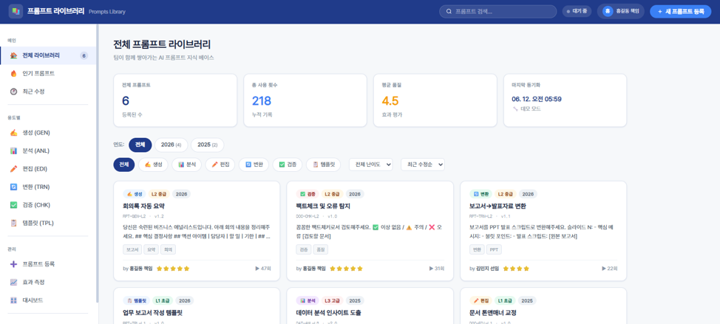Click the 검증 (CHK) checkmark sidebar icon
The height and width of the screenshot is (324, 720).
click(x=14, y=205)
